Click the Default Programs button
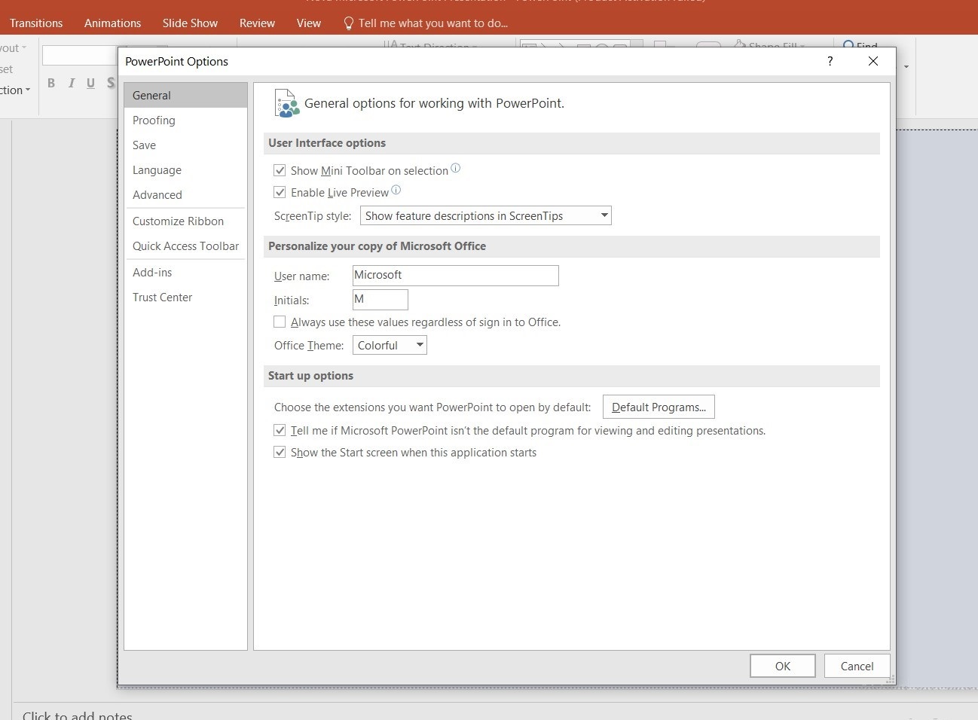The height and width of the screenshot is (720, 978). pyautogui.click(x=659, y=407)
